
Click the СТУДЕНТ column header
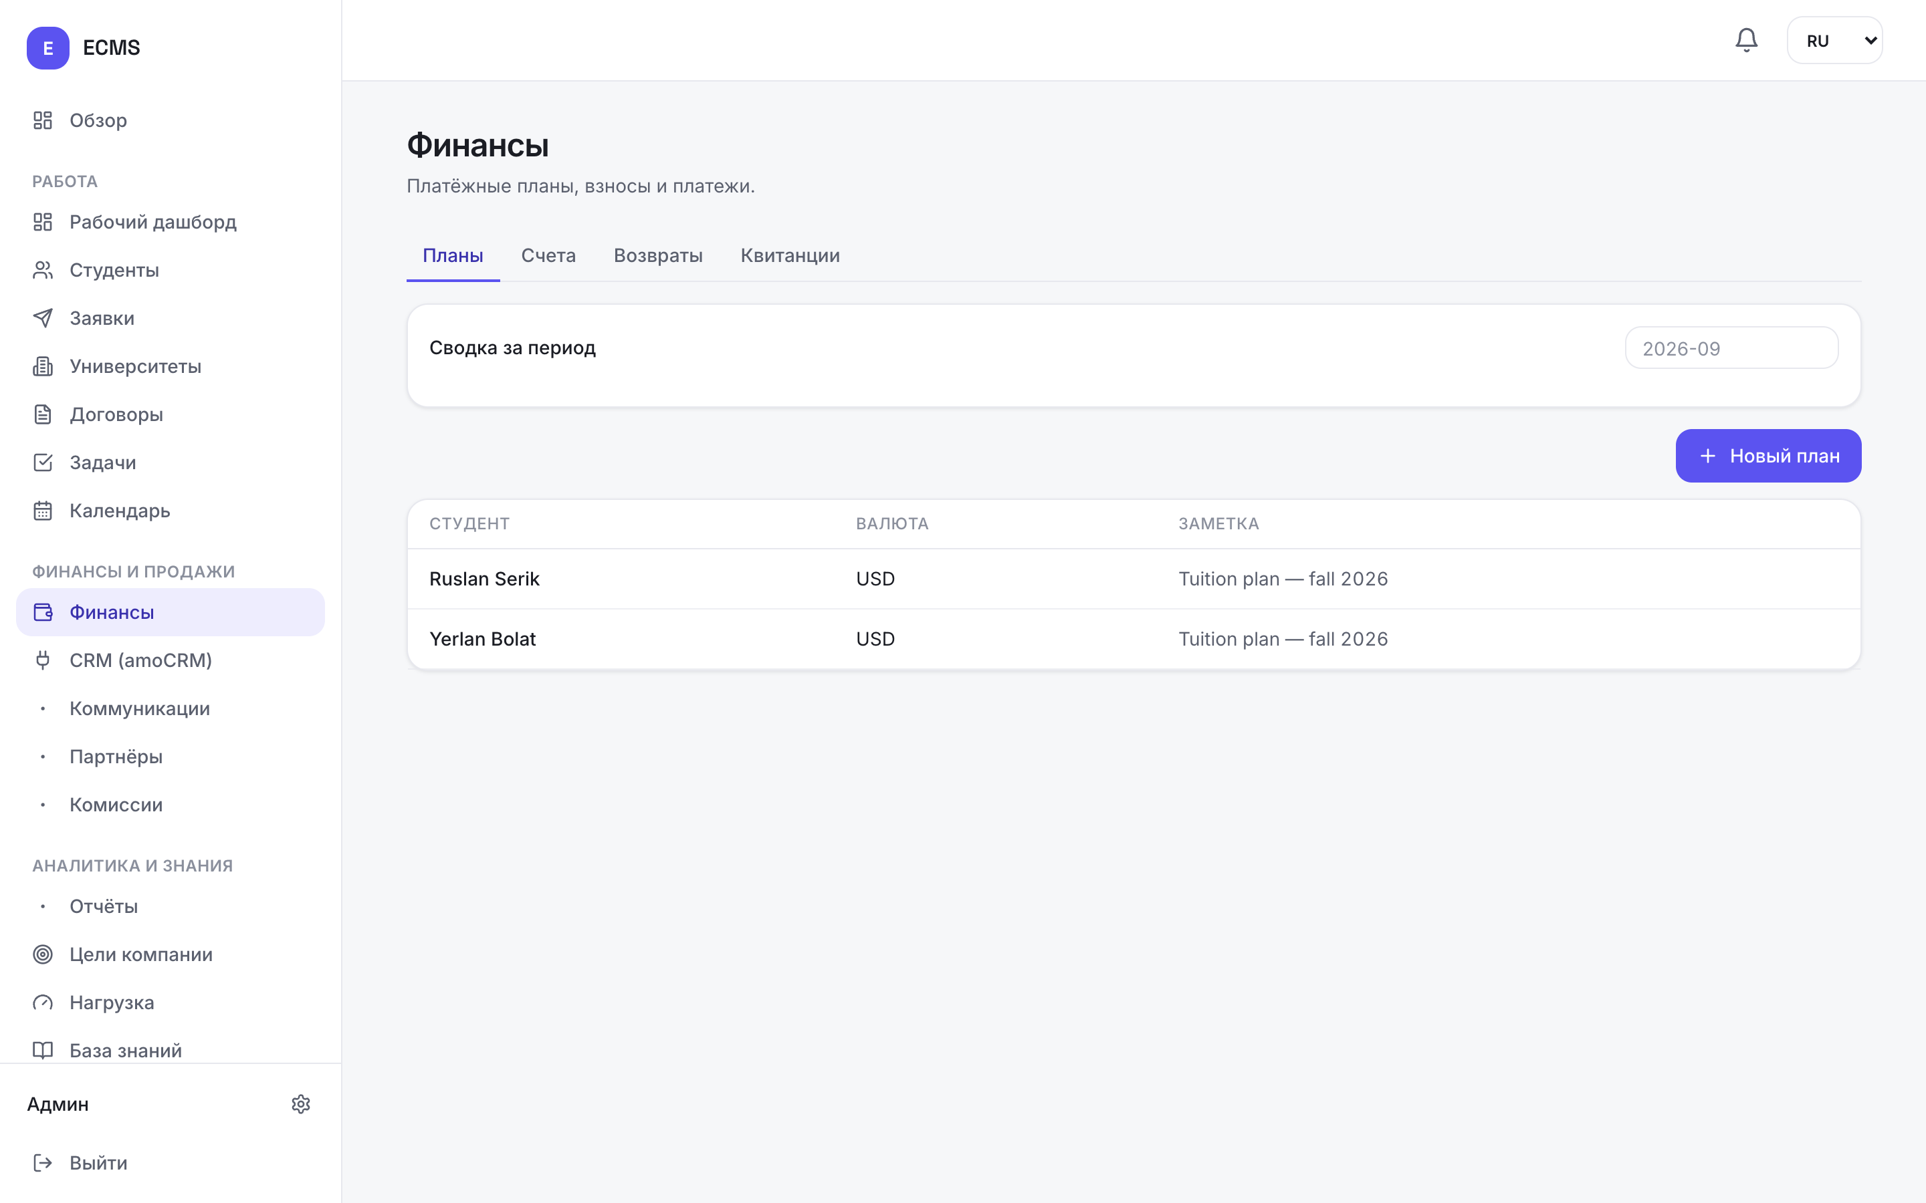(469, 523)
